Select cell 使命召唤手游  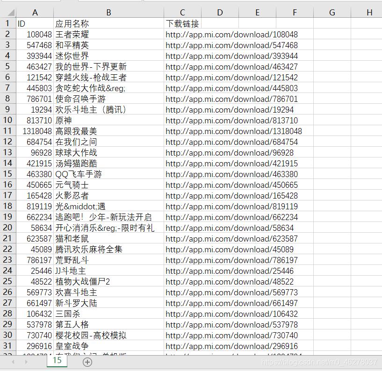(108, 99)
